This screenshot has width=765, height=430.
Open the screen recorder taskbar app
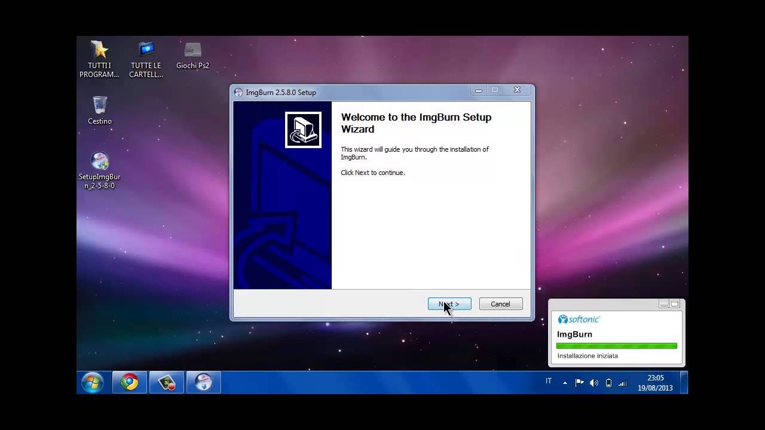tap(166, 382)
